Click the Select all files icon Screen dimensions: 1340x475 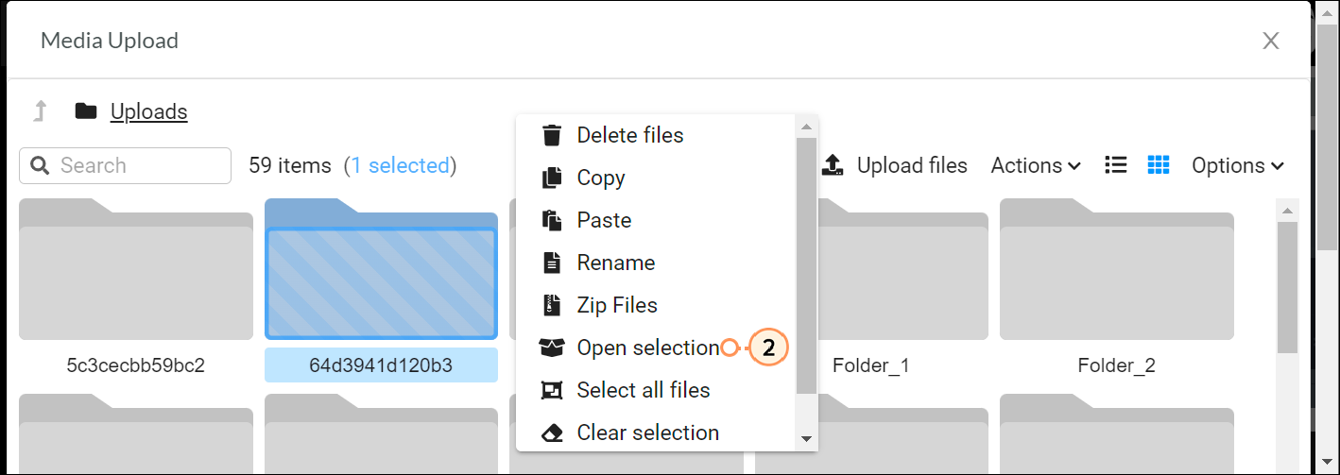[551, 390]
